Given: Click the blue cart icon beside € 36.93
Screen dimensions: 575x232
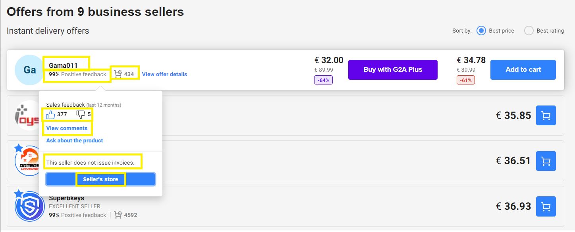Looking at the screenshot, I should coord(546,206).
